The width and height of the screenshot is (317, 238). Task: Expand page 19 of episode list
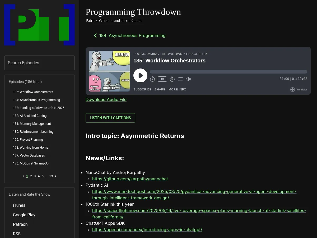[x=51, y=176]
